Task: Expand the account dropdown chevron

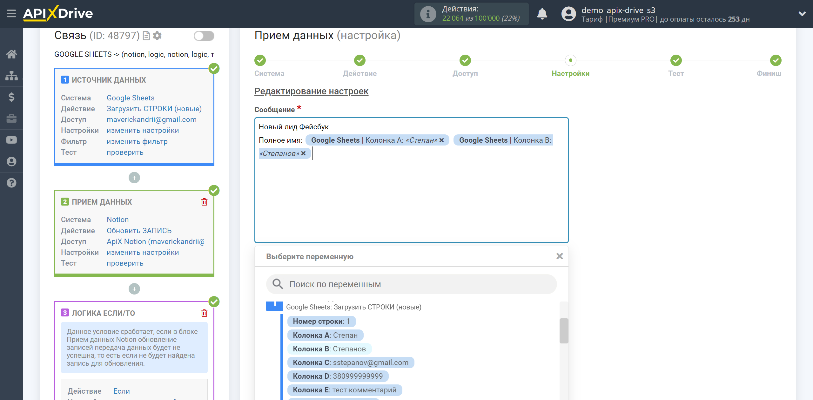Action: point(802,14)
